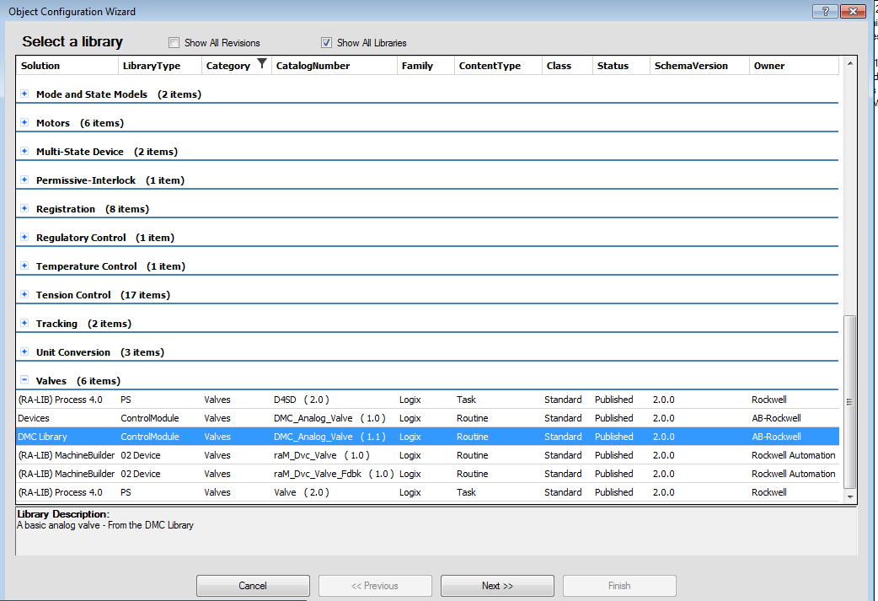Click the scrollbar up arrow

pos(850,63)
